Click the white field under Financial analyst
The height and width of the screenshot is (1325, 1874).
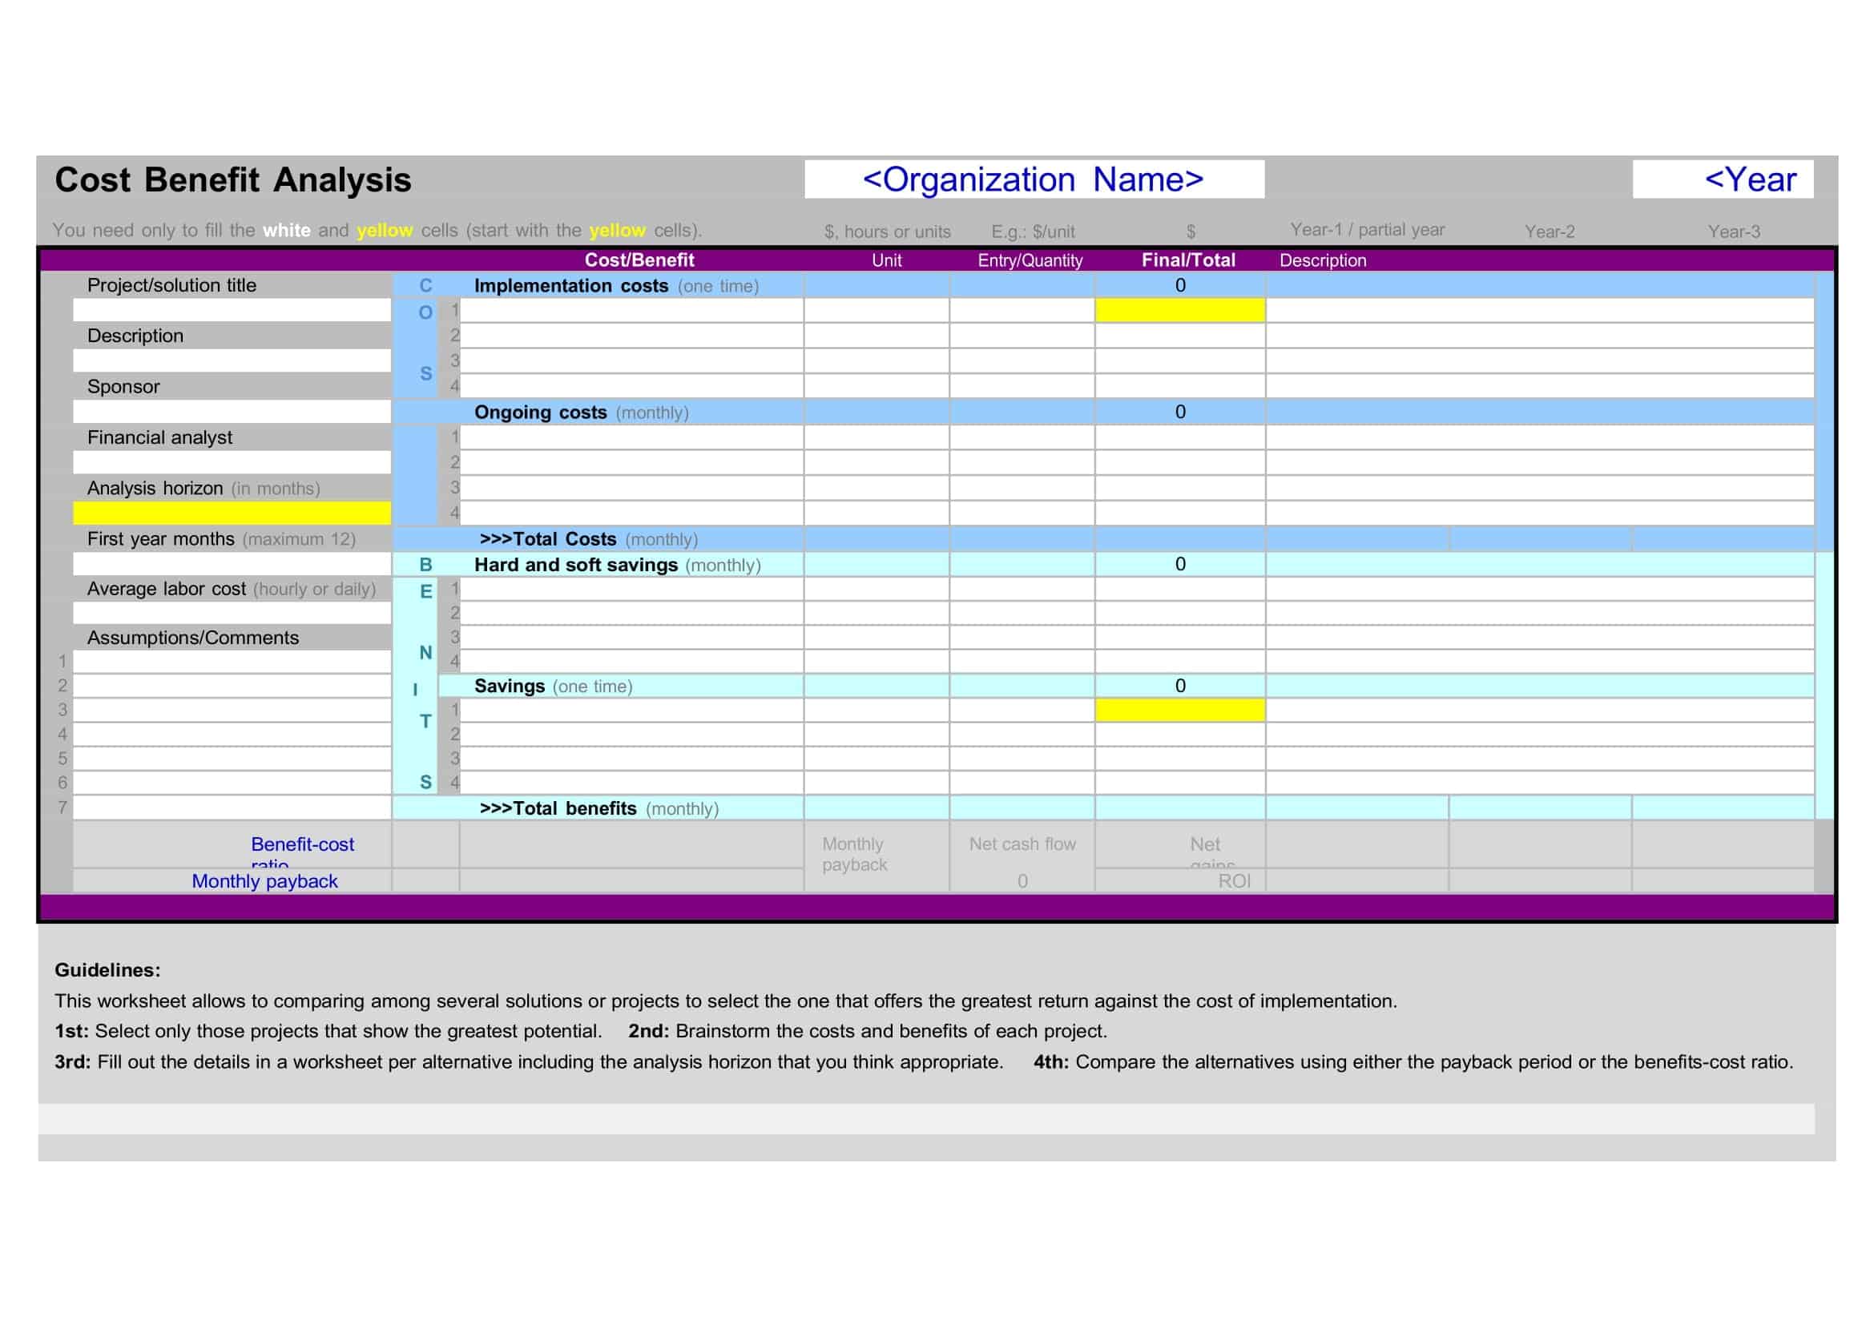coord(232,462)
